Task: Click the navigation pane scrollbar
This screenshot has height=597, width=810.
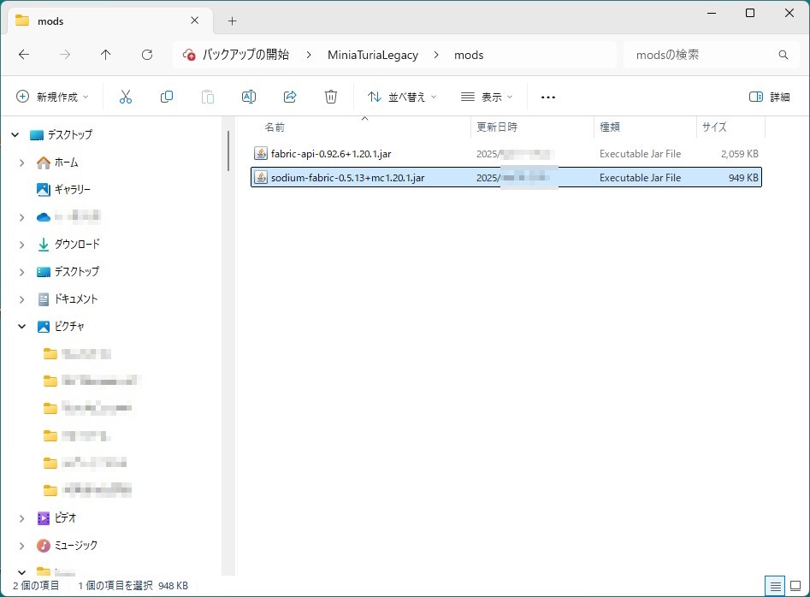Action: [228, 151]
